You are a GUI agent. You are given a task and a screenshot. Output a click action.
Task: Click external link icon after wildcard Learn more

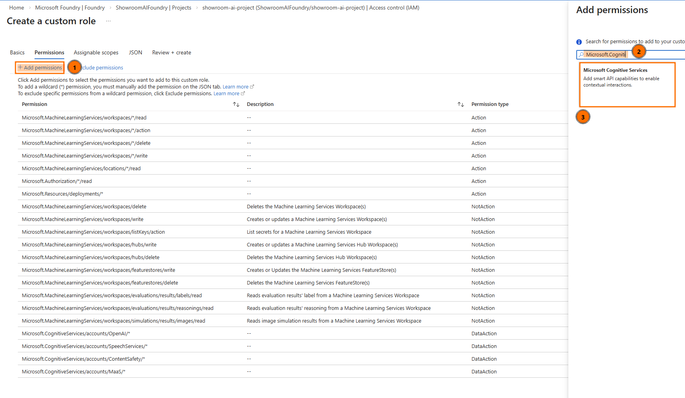coord(252,87)
